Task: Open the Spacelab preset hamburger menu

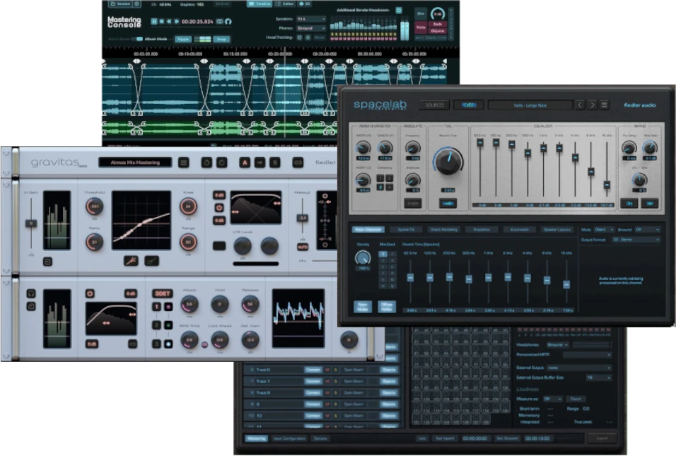Action: point(603,104)
